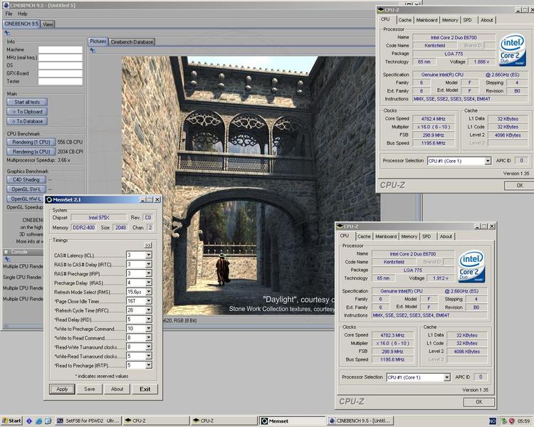This screenshot has height=427, width=534.
Task: Click the Console panel header icon
Action: coord(6,252)
